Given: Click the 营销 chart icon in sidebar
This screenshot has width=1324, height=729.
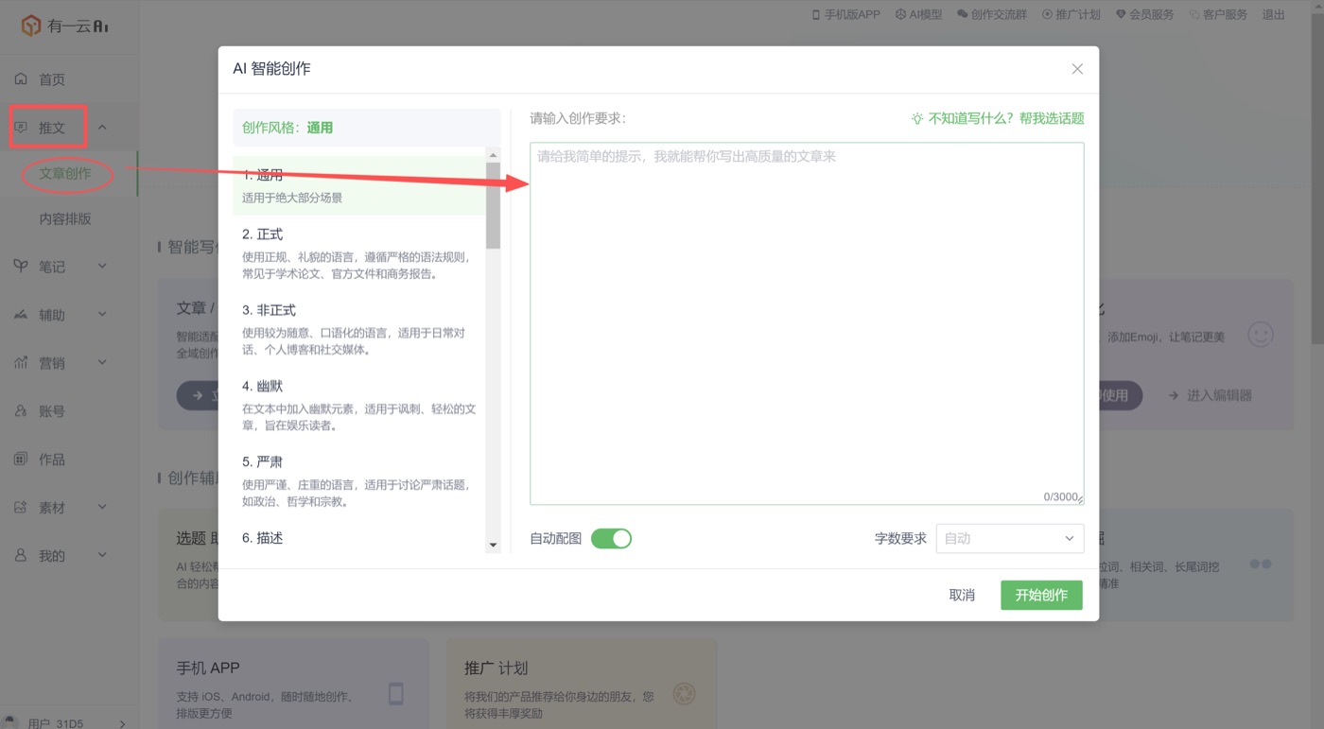Looking at the screenshot, I should 21,363.
